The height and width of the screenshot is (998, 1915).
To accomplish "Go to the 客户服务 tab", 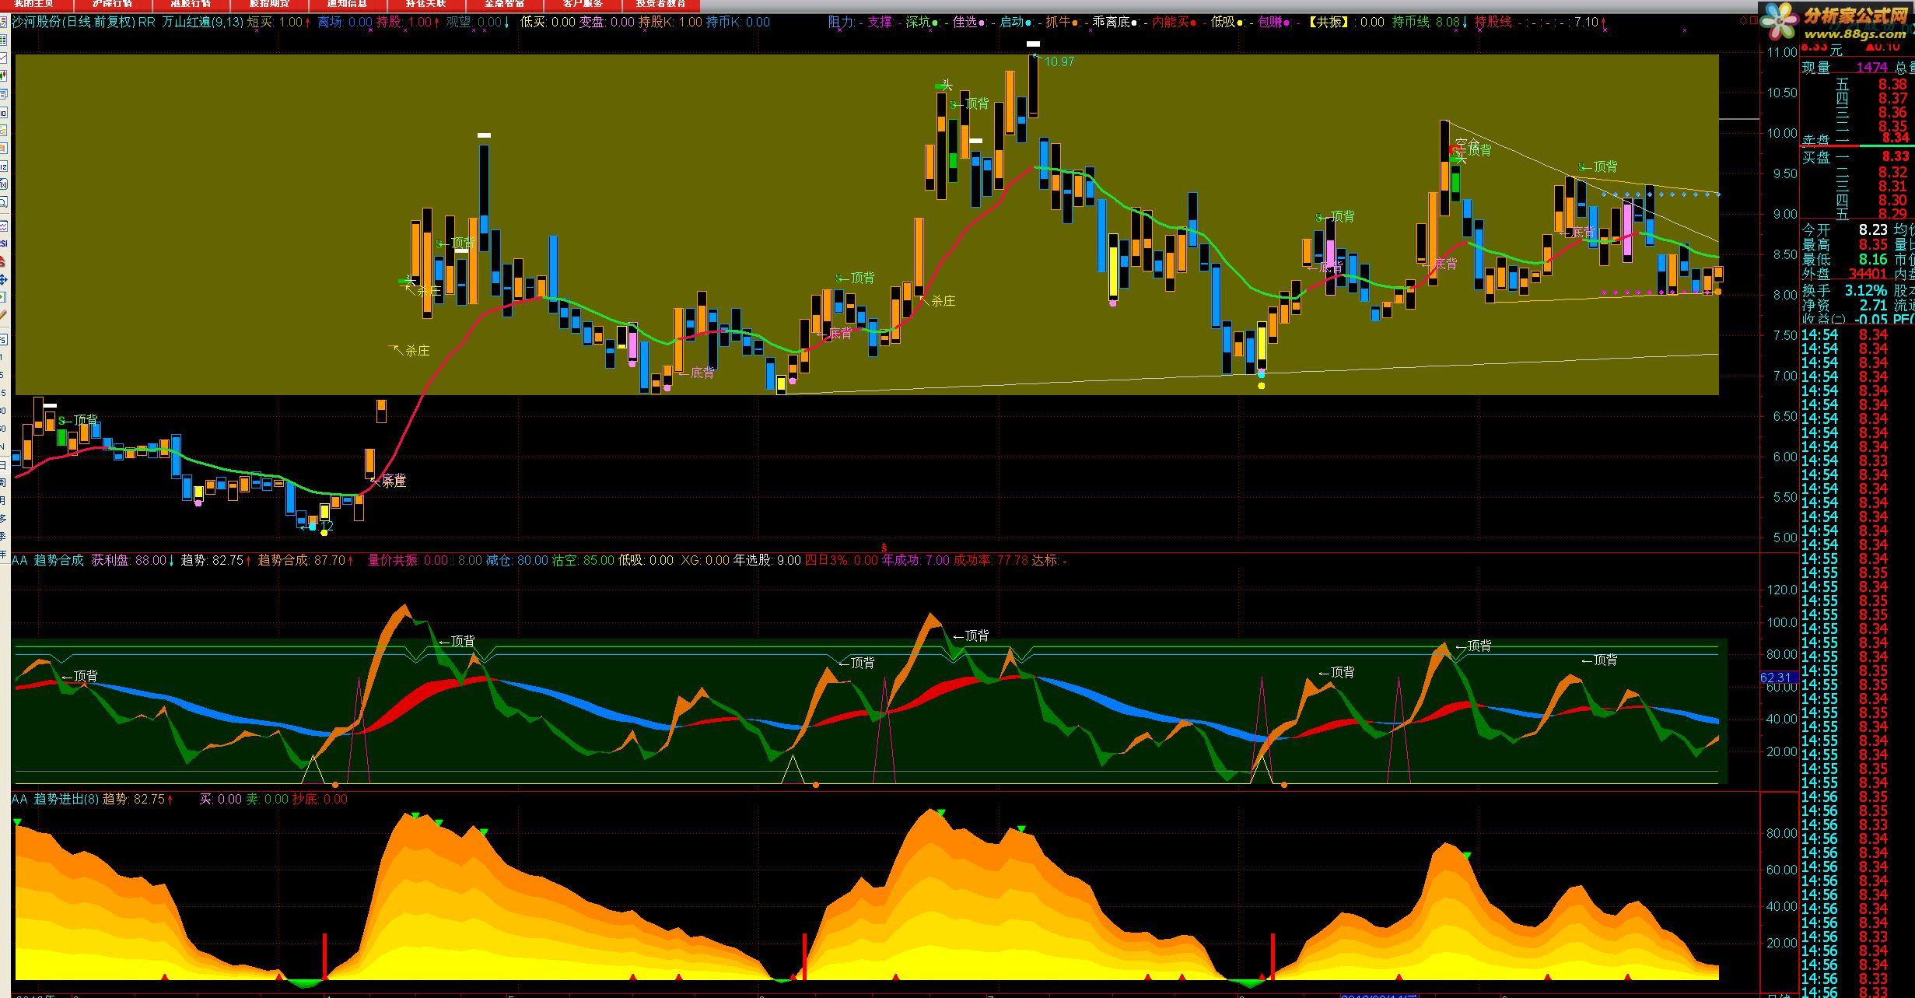I will pyautogui.click(x=583, y=4).
